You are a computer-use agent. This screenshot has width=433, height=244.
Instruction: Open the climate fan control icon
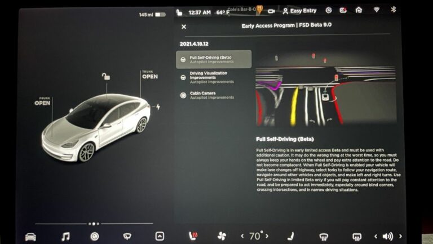click(x=222, y=236)
